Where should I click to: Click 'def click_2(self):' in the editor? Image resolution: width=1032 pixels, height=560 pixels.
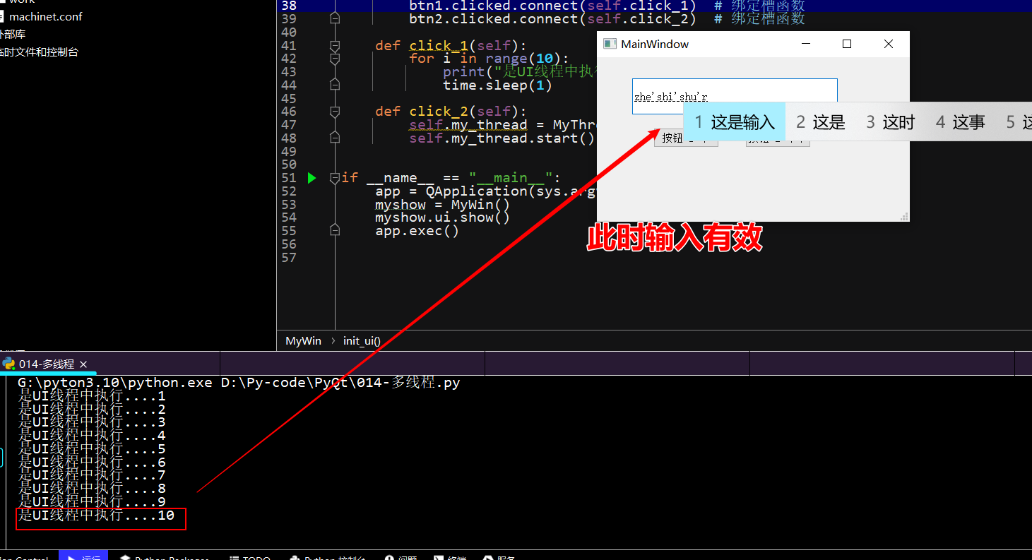pos(451,112)
